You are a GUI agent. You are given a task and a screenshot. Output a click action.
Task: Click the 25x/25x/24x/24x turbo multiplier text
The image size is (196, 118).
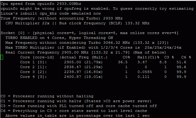[x=163, y=47]
